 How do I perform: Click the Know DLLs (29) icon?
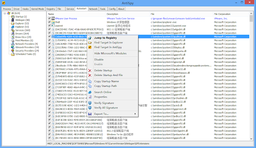click(x=13, y=37)
